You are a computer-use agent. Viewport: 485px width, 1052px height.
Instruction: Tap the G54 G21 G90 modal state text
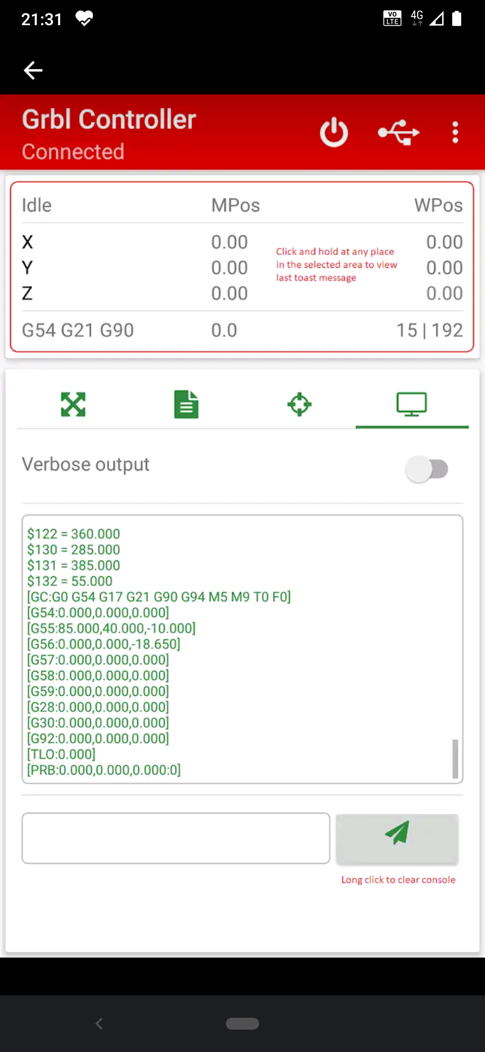click(78, 330)
